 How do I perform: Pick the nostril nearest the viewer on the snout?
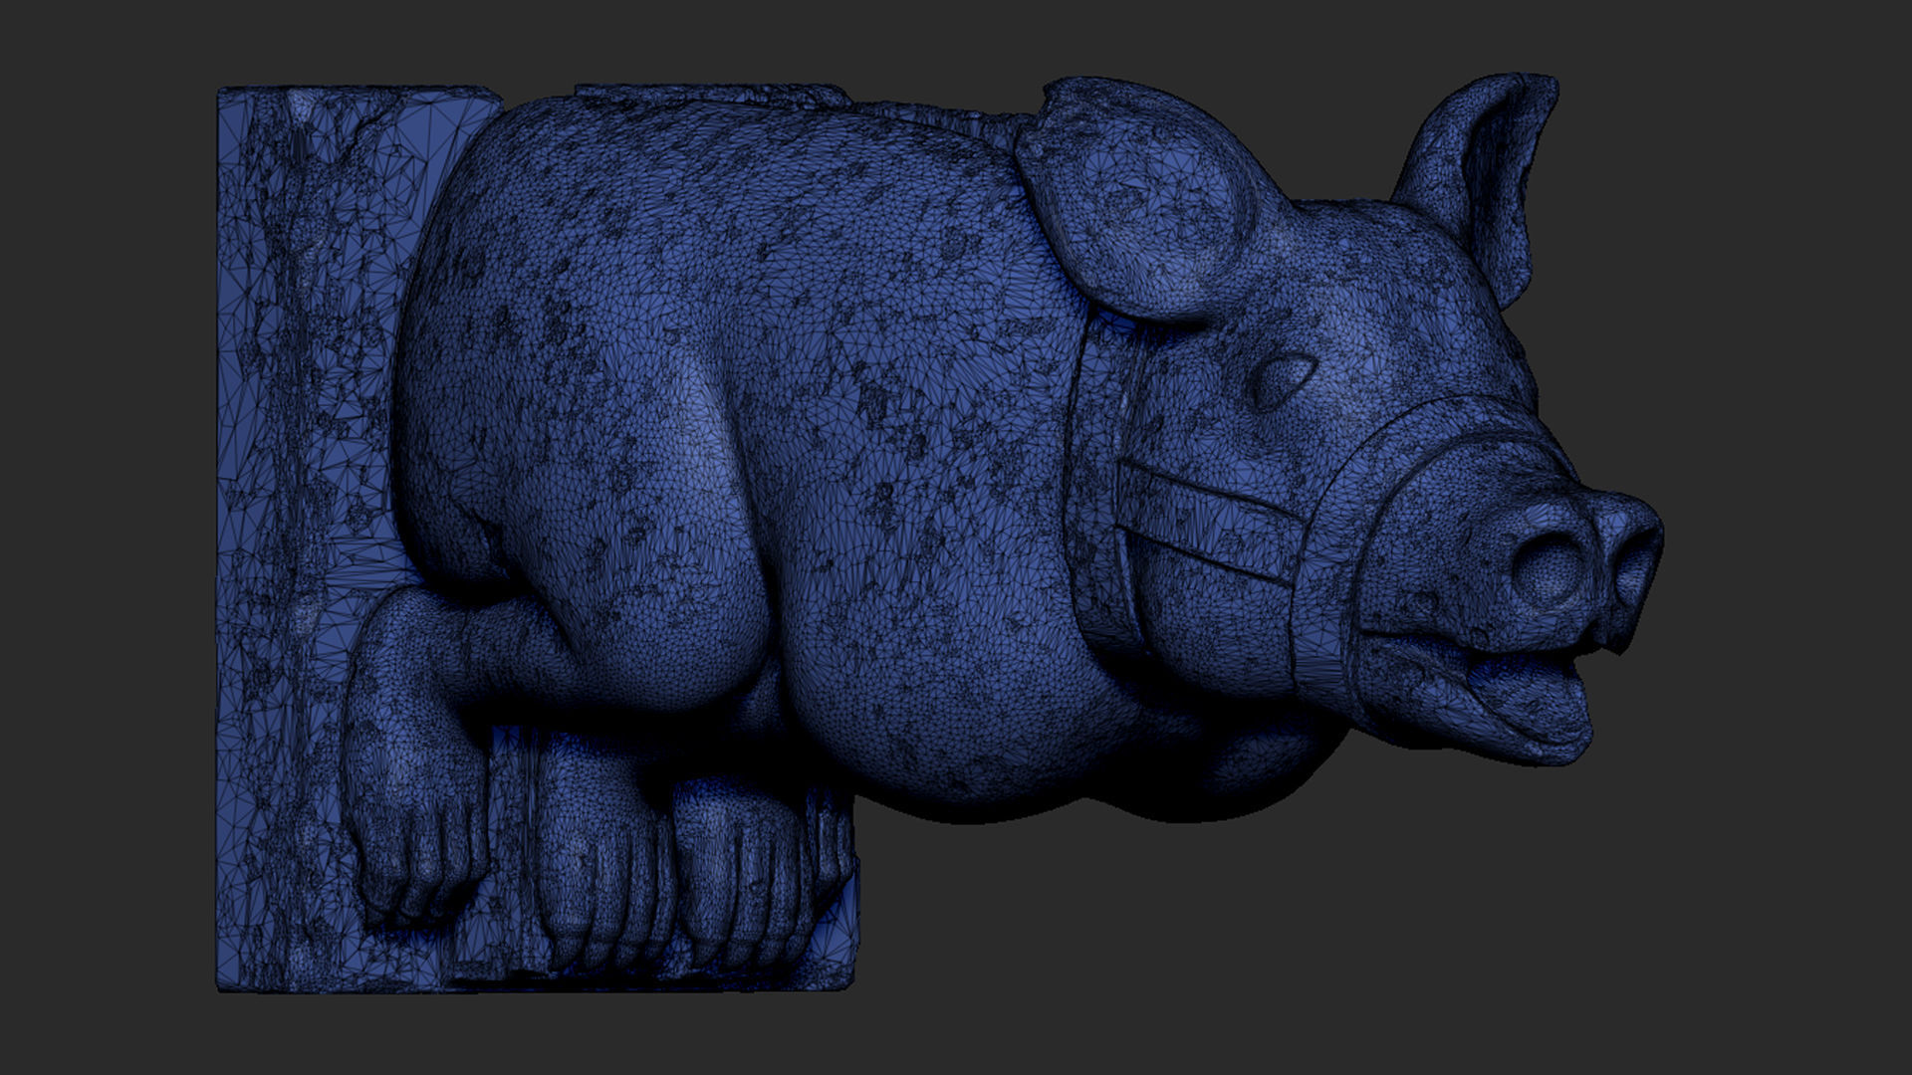[1551, 569]
